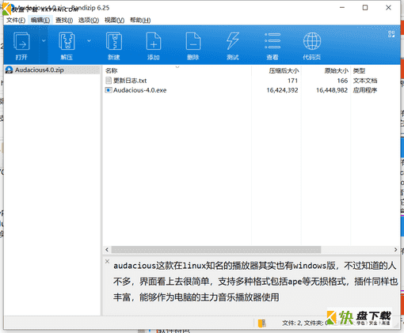Open an archive with the 打开 toolbar icon
Screen dimensions: 404x333
pyautogui.click(x=21, y=45)
